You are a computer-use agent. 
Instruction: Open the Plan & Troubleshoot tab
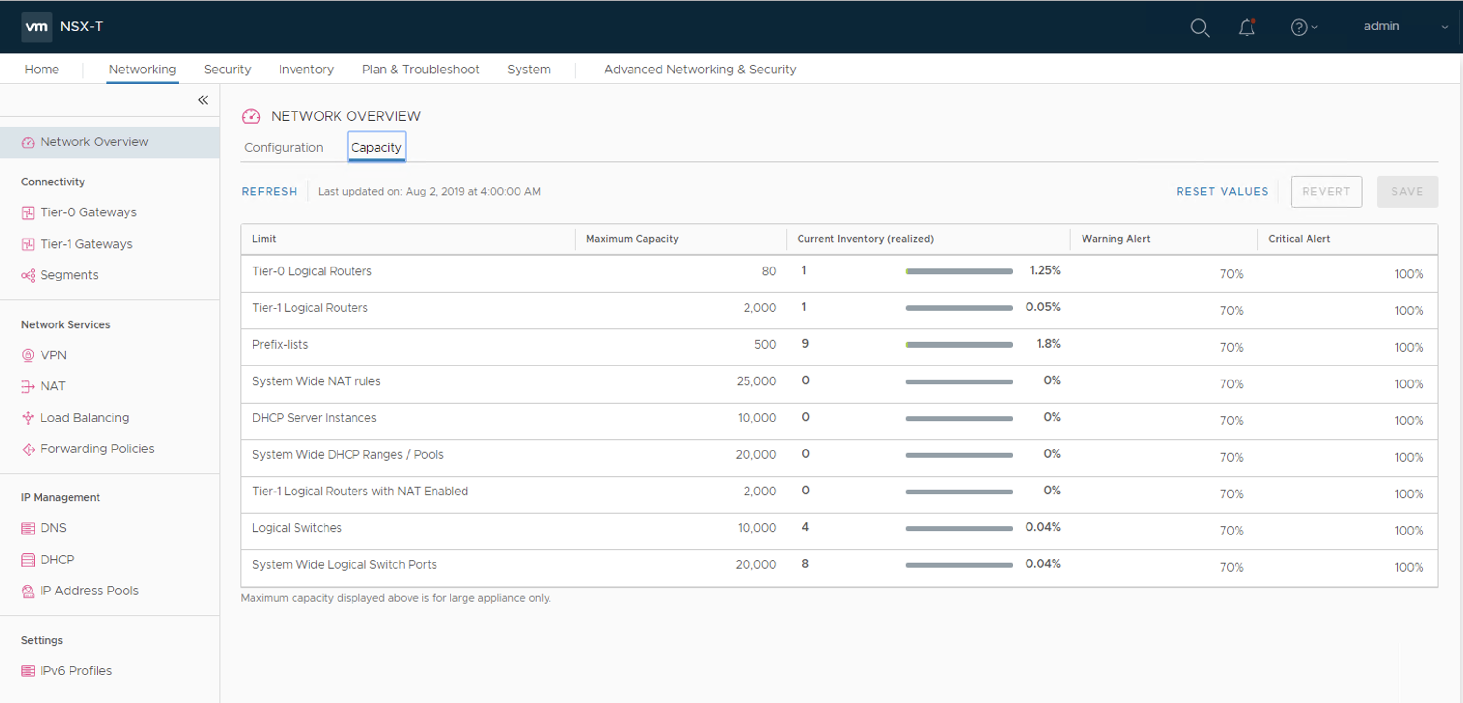click(420, 69)
